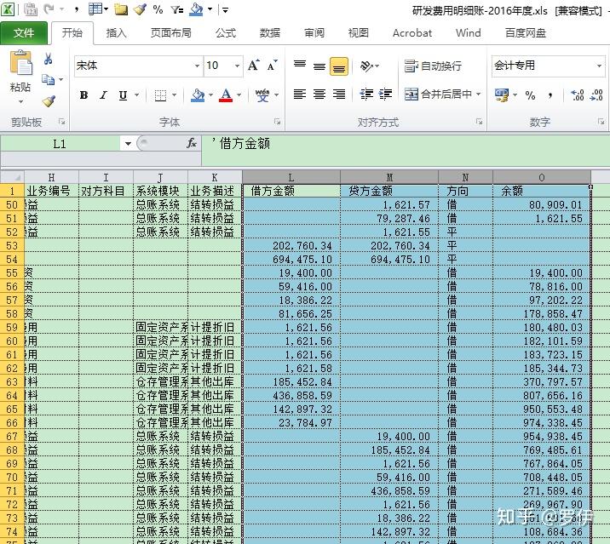
Task: Toggle bold formatting
Action: [x=83, y=94]
